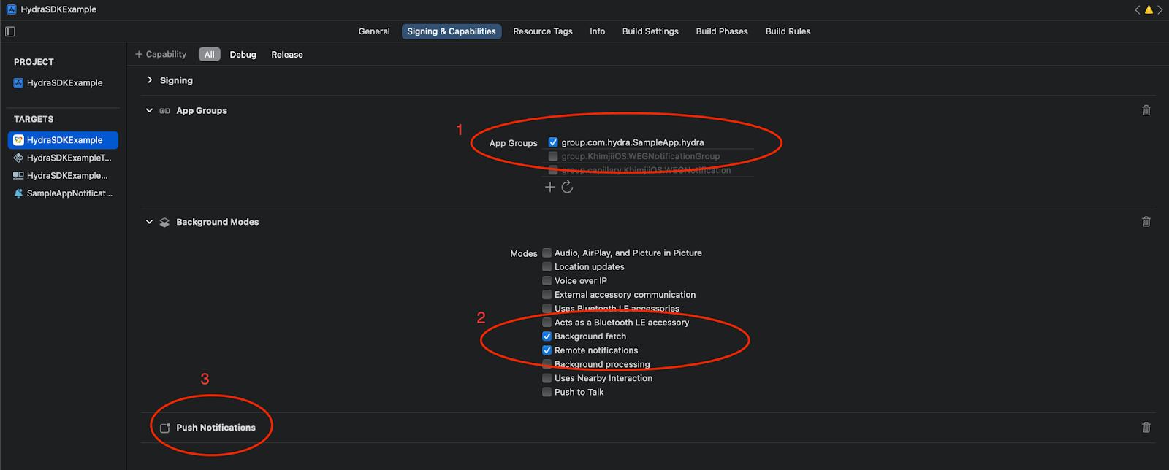Toggle the navigator sidebar panel icon
The height and width of the screenshot is (470, 1169).
(10, 31)
